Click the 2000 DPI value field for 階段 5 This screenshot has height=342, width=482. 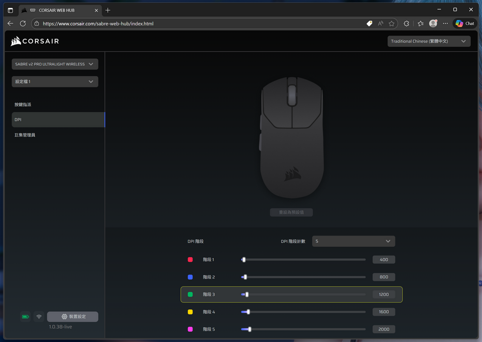(x=384, y=329)
